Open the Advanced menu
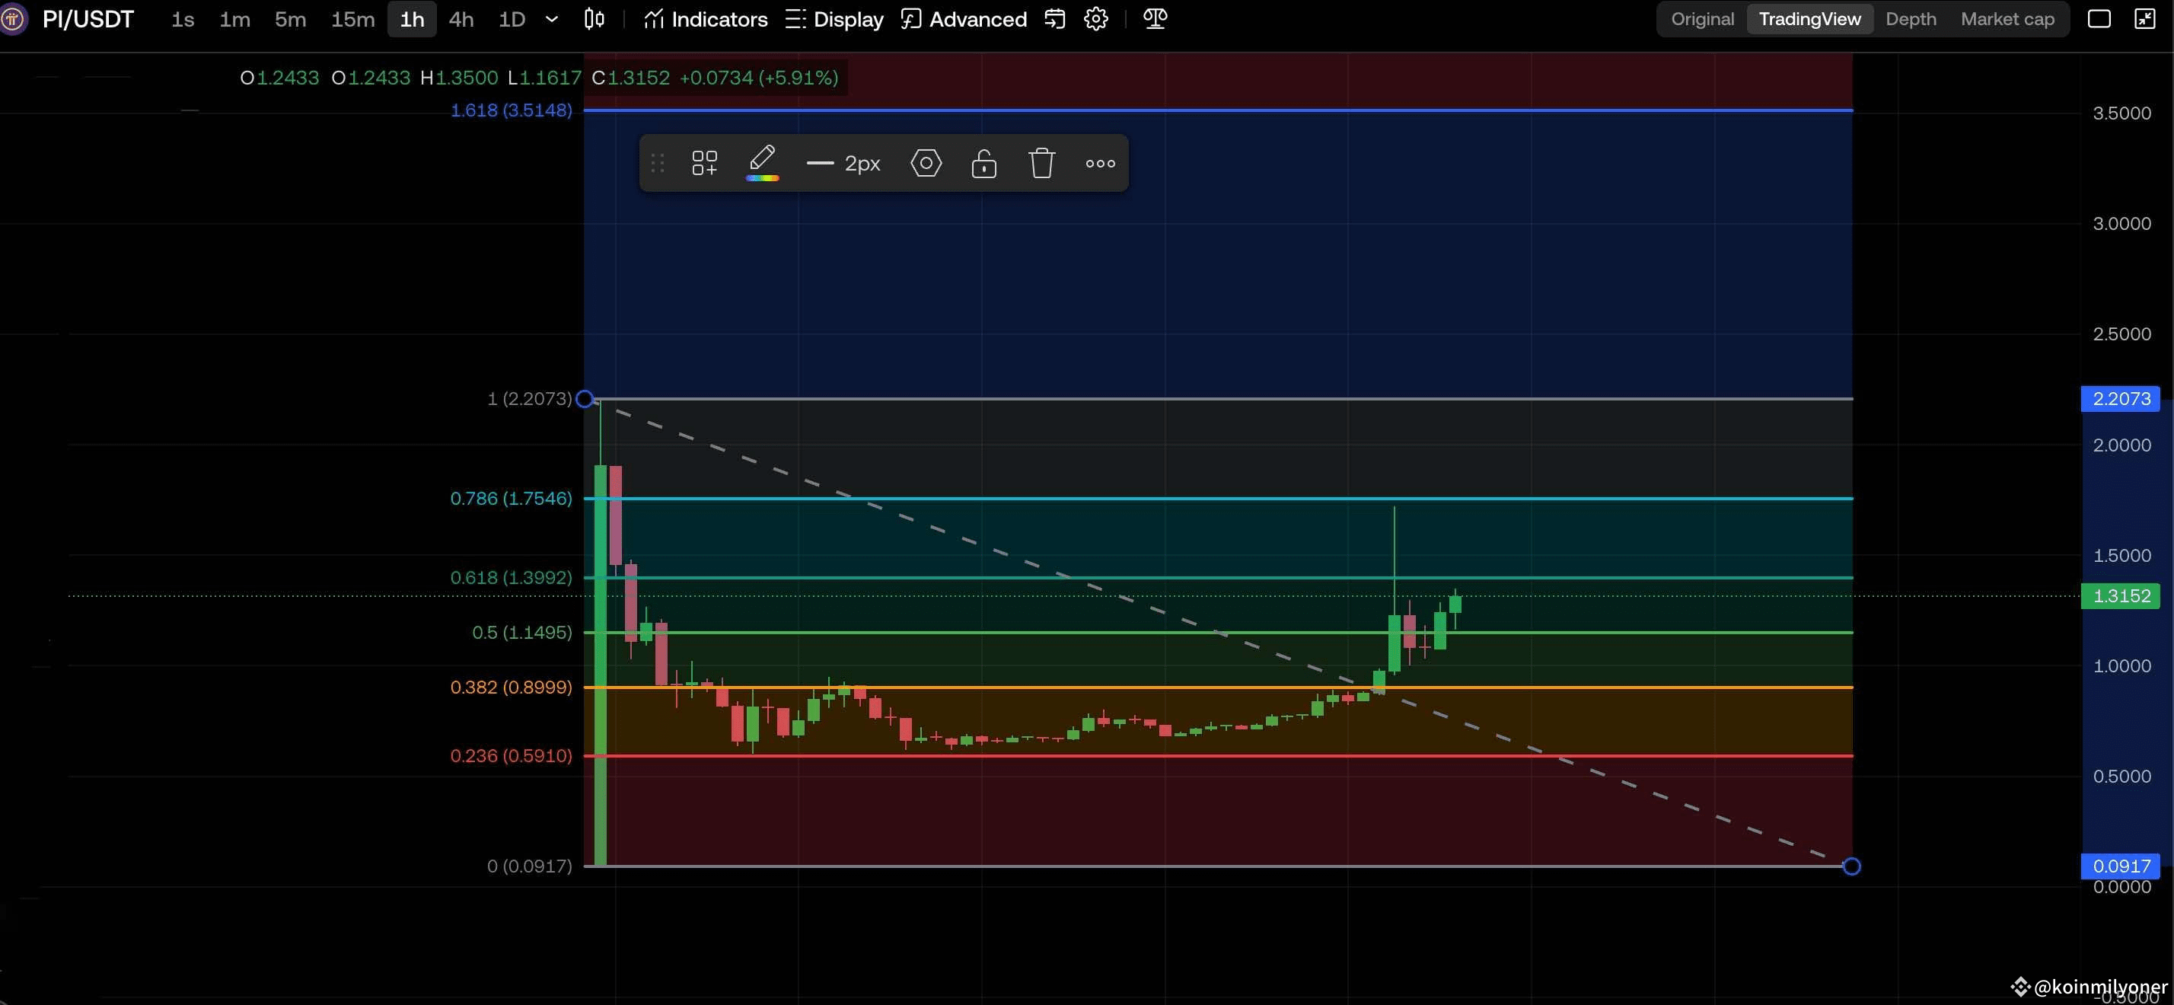The height and width of the screenshot is (1005, 2174). (x=962, y=18)
